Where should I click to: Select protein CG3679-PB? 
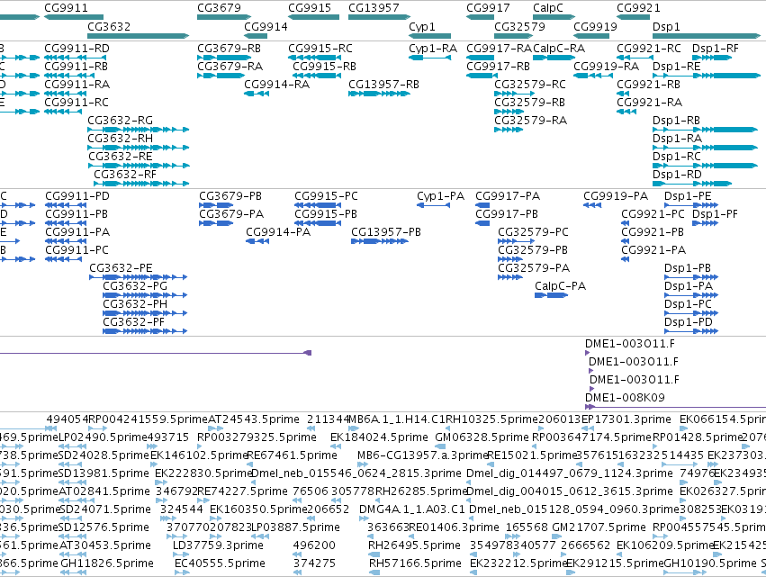coord(216,205)
